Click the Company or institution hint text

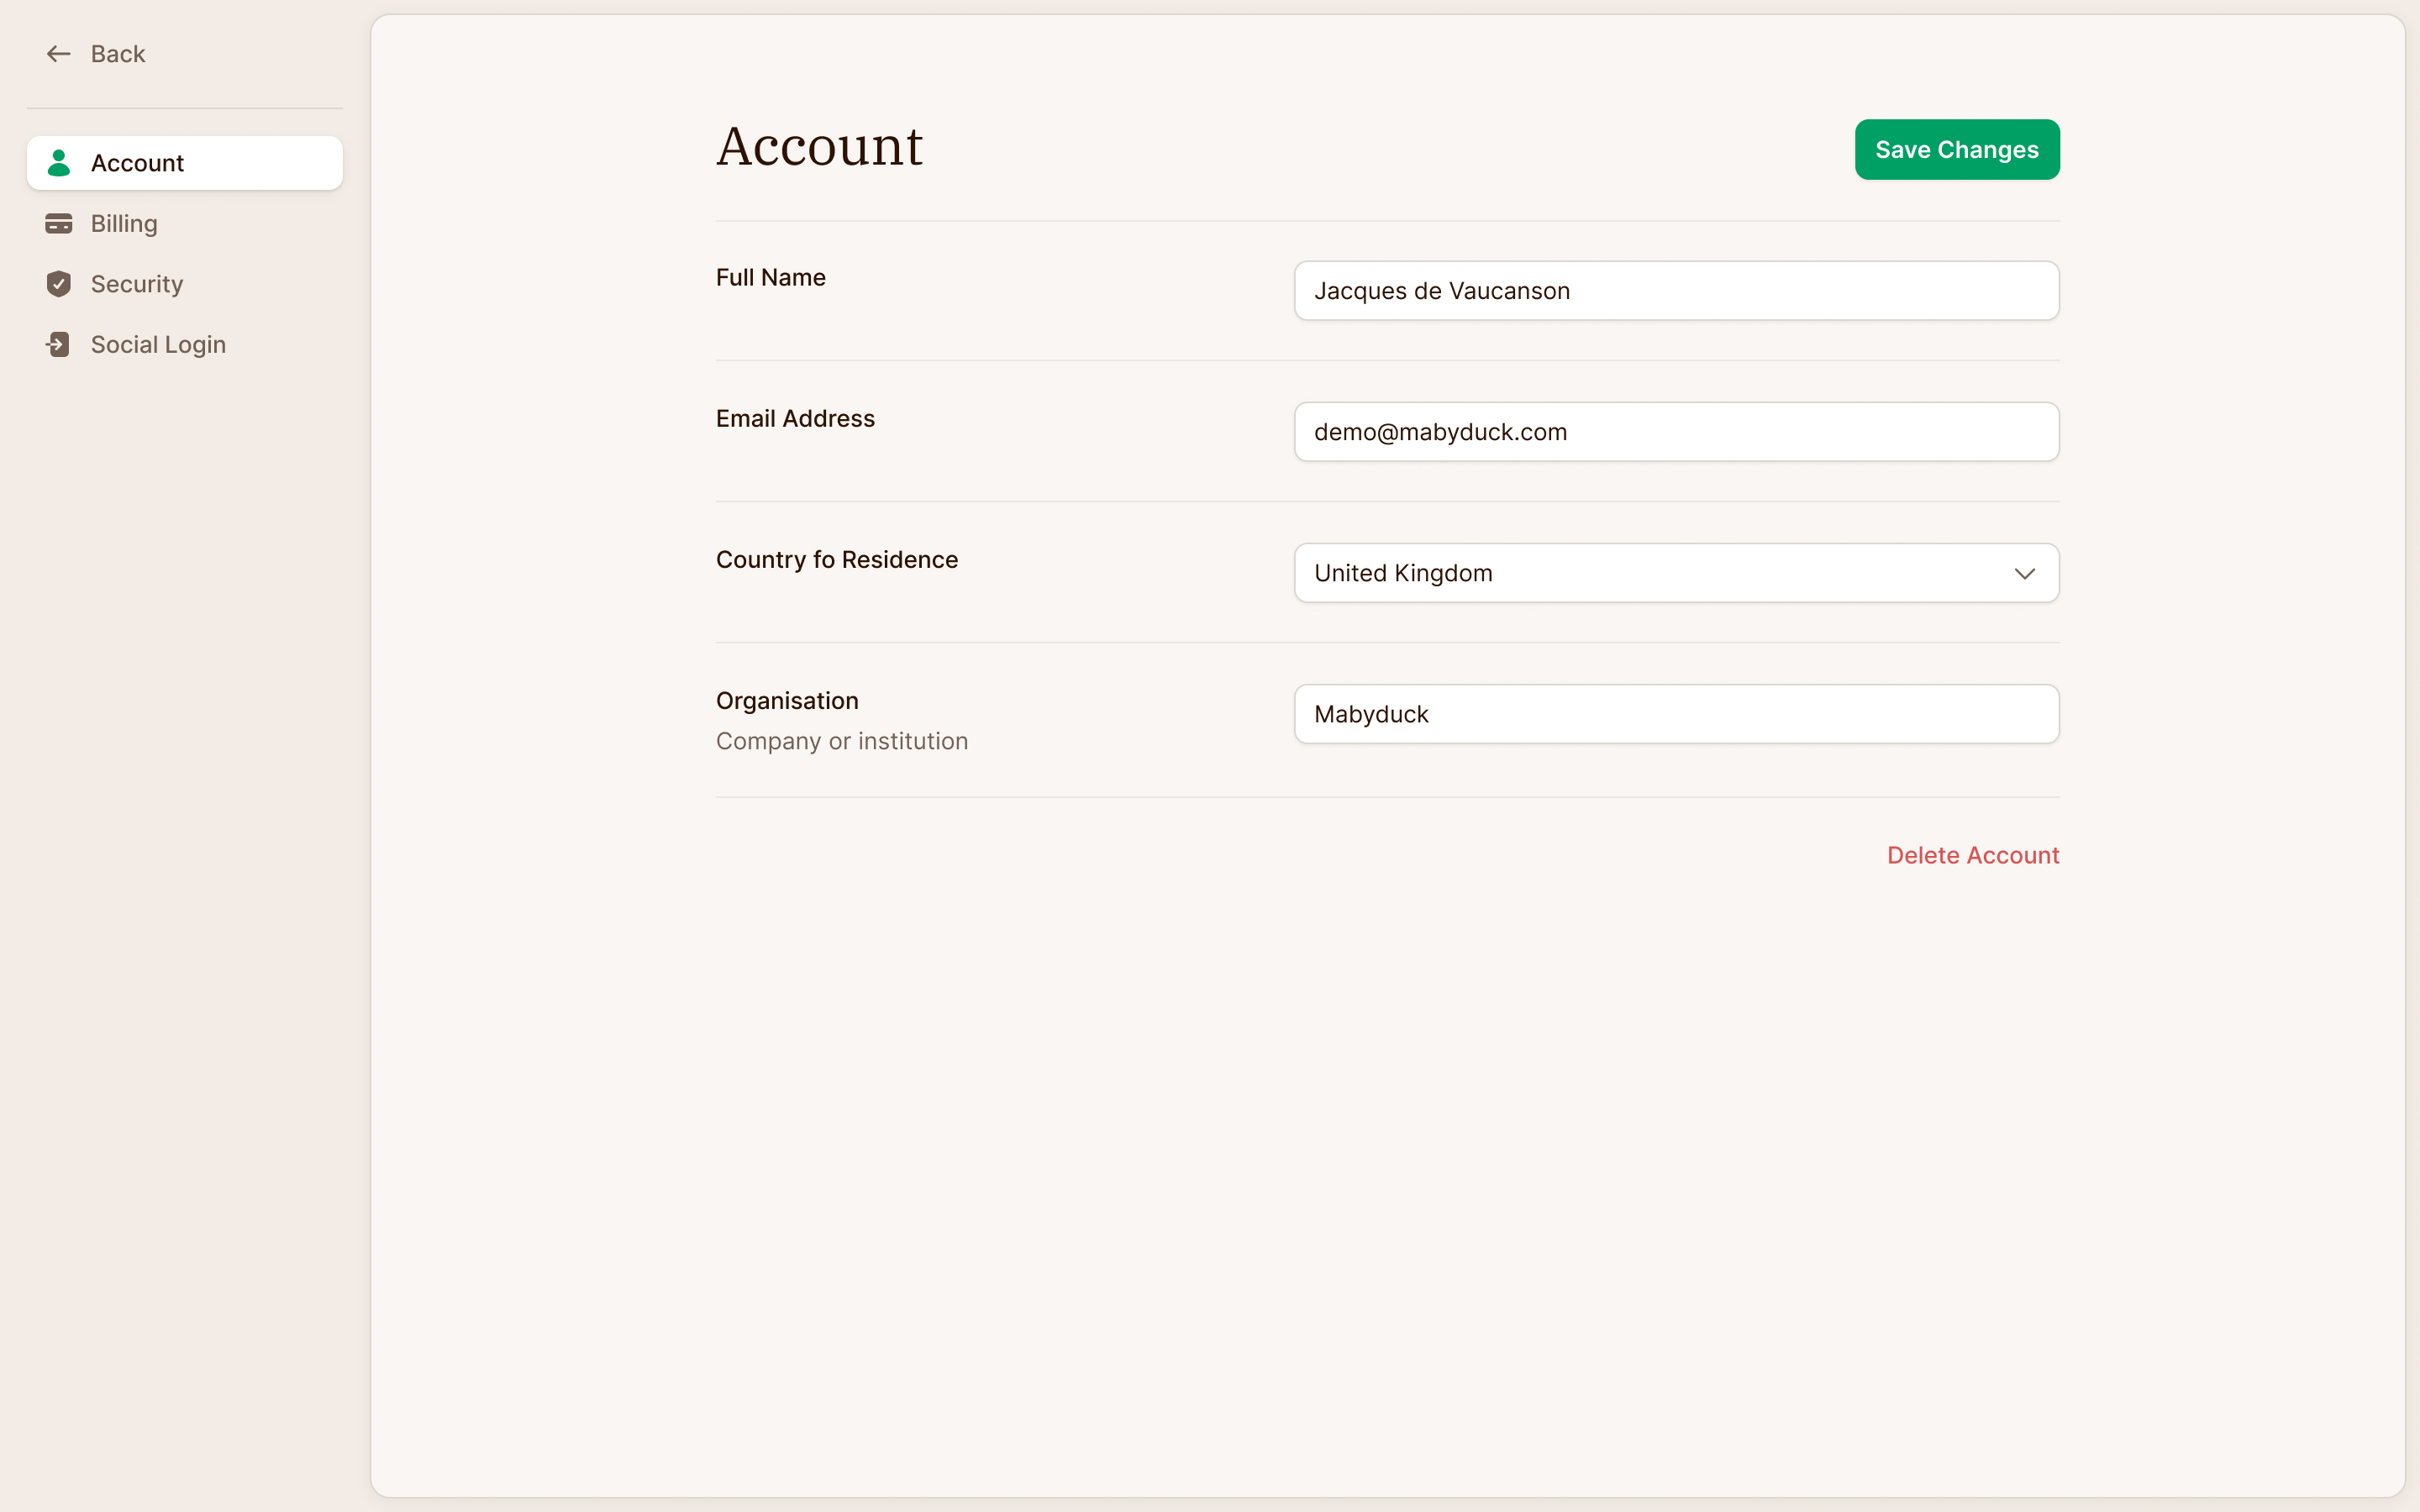[x=842, y=742]
